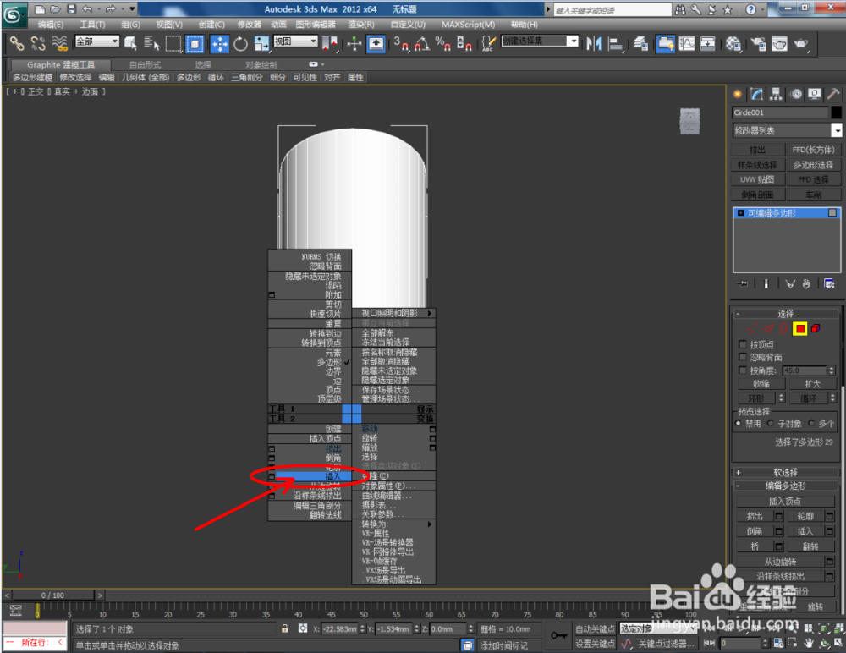846x653 pixels.
Task: Collapse the 选择 rollout
Action: coord(786,314)
